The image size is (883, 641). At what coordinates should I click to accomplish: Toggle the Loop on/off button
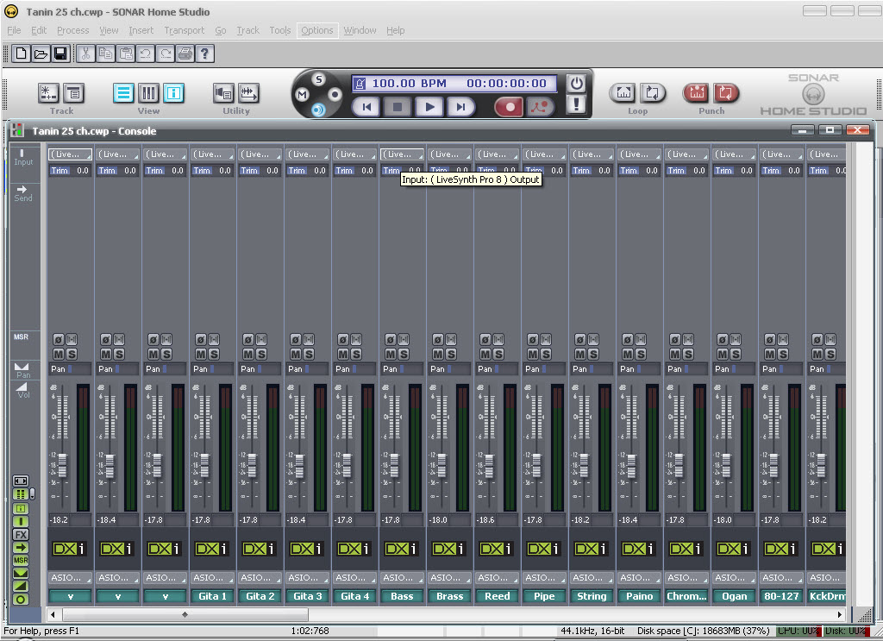653,93
